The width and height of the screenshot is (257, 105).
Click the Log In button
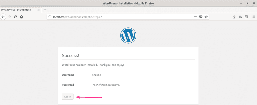[x=68, y=96]
